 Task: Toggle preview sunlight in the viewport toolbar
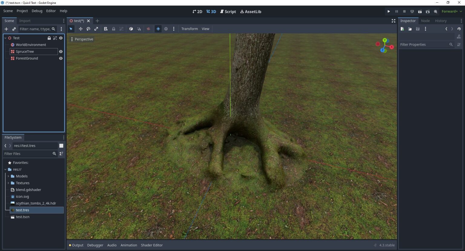pyautogui.click(x=158, y=29)
